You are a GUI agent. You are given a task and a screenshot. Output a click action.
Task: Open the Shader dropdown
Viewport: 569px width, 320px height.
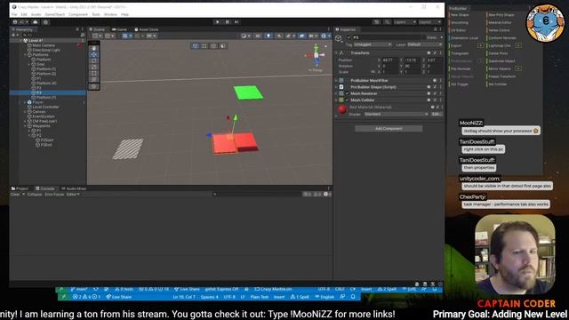click(x=396, y=114)
